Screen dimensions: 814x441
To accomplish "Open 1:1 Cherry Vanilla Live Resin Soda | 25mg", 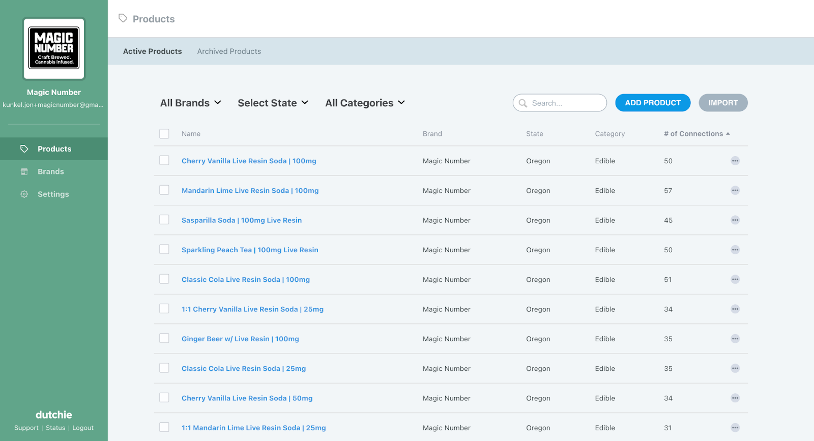I will (252, 309).
